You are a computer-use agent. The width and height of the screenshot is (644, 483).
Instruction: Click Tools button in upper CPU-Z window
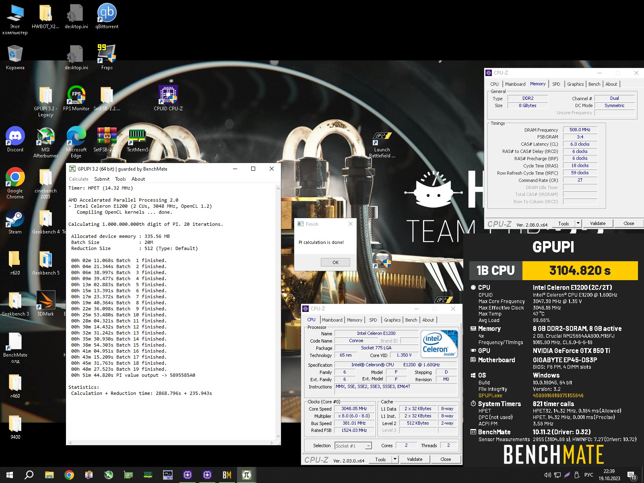(x=563, y=223)
